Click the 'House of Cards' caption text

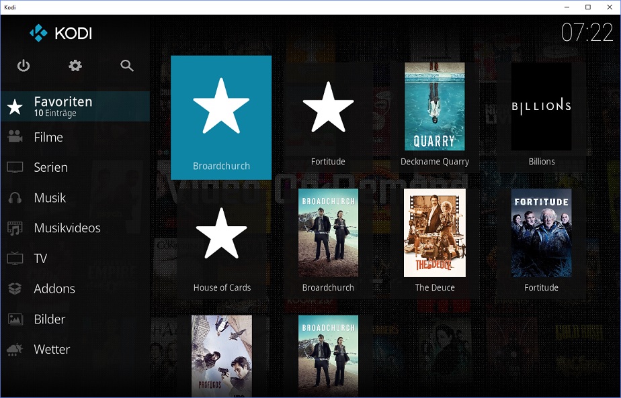[x=222, y=288]
